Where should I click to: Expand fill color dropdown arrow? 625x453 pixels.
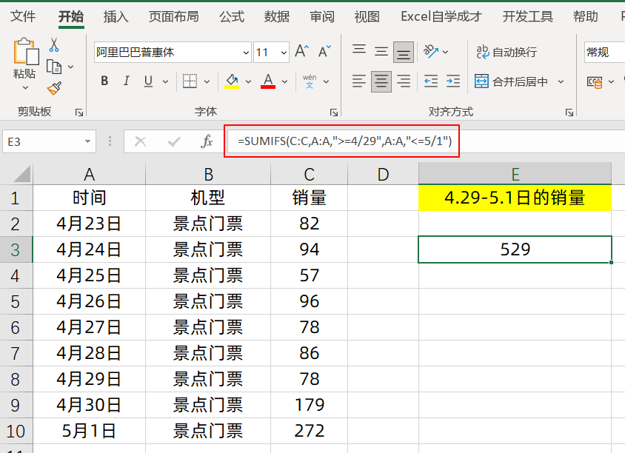pyautogui.click(x=248, y=81)
